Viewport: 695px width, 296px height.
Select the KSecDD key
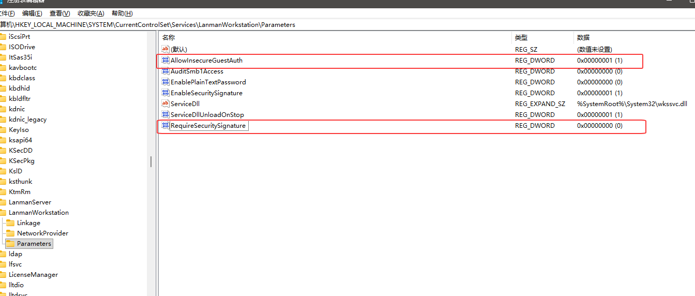[21, 150]
